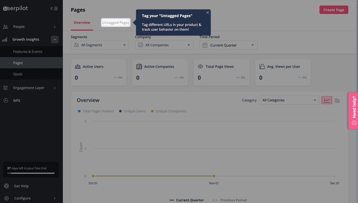Image resolution: width=358 pixels, height=203 pixels.
Task: Click the building icon in Company filter
Action: (x=141, y=45)
